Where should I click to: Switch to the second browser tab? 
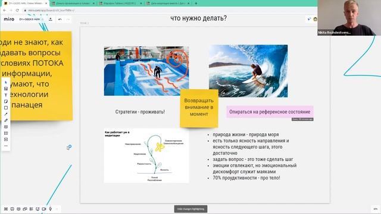point(73,4)
